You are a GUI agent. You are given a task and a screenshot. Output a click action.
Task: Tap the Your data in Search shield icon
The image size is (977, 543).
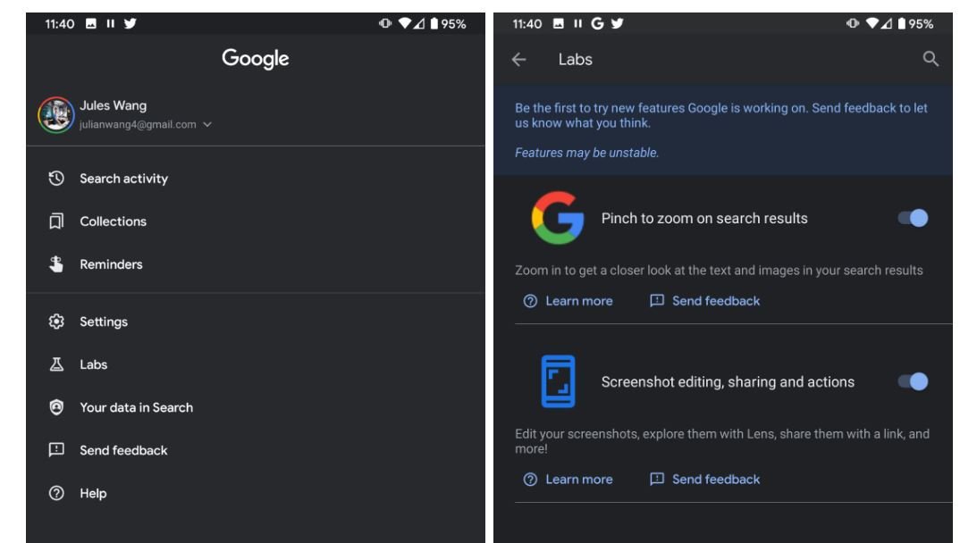56,407
